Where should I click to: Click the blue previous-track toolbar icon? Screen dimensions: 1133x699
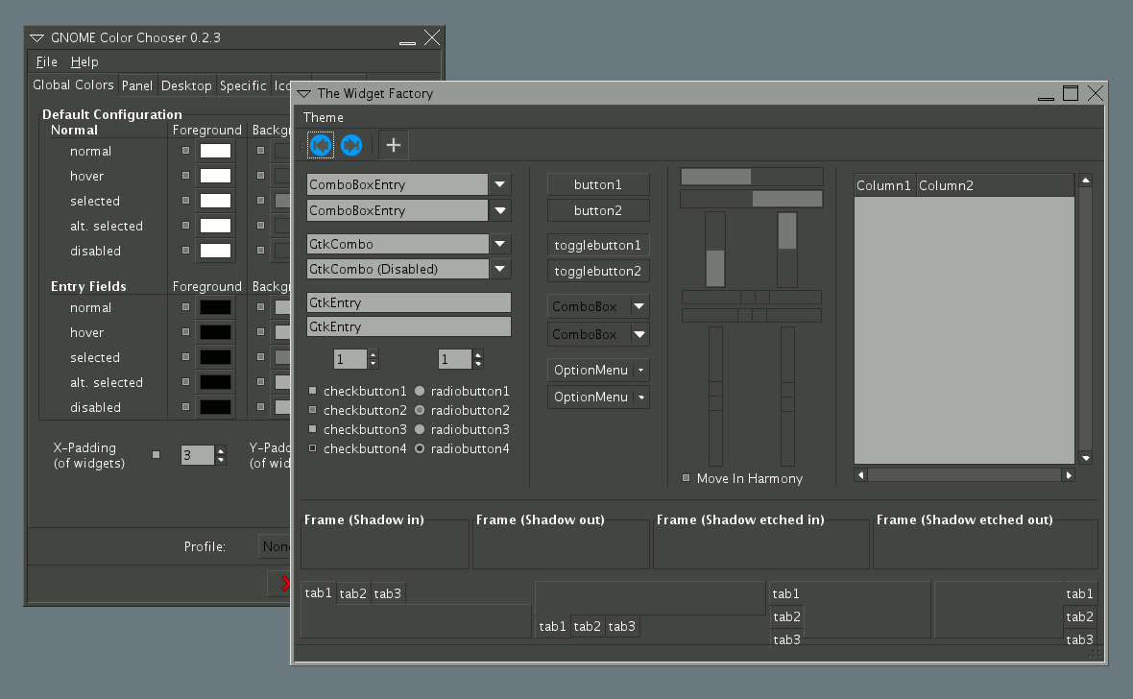[x=321, y=145]
